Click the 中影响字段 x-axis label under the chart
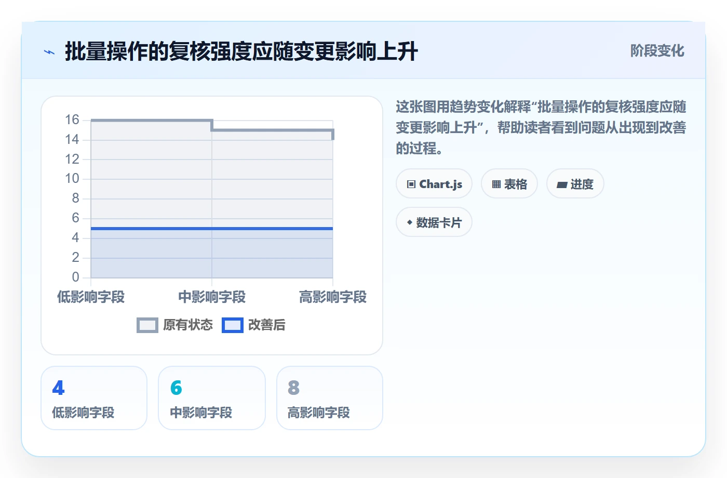This screenshot has height=478, width=727. pos(212,297)
